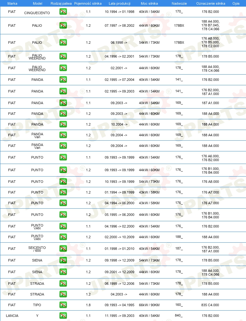Screen dimensions: 246x321
Task: Click fuel icon for PANDA 1.1 09.2003 row
Action: (x=63, y=103)
